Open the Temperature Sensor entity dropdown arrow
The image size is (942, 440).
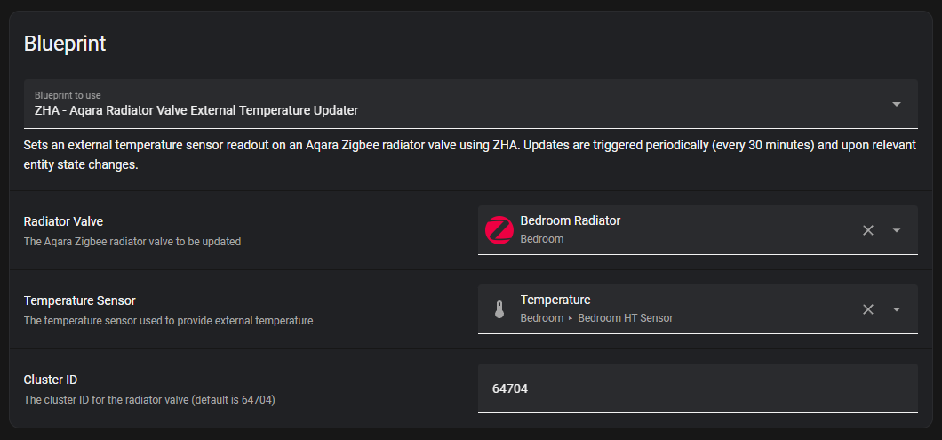pos(897,309)
